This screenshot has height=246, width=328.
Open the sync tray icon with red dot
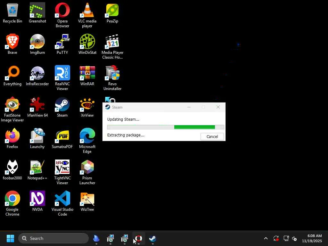pyautogui.click(x=276, y=238)
